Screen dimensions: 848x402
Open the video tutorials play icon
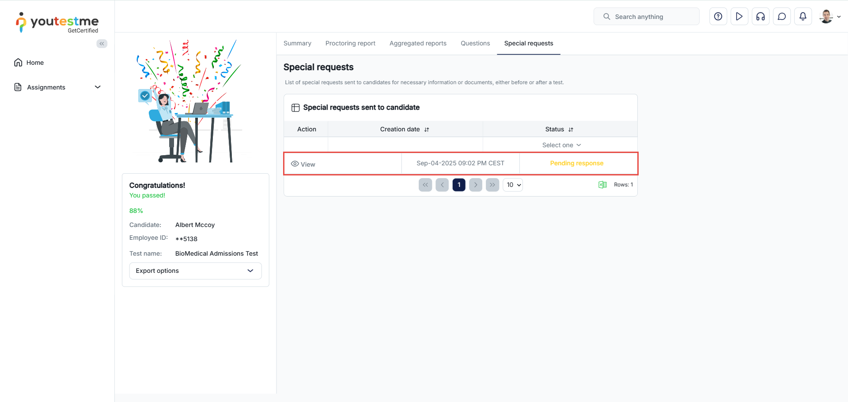(x=739, y=17)
